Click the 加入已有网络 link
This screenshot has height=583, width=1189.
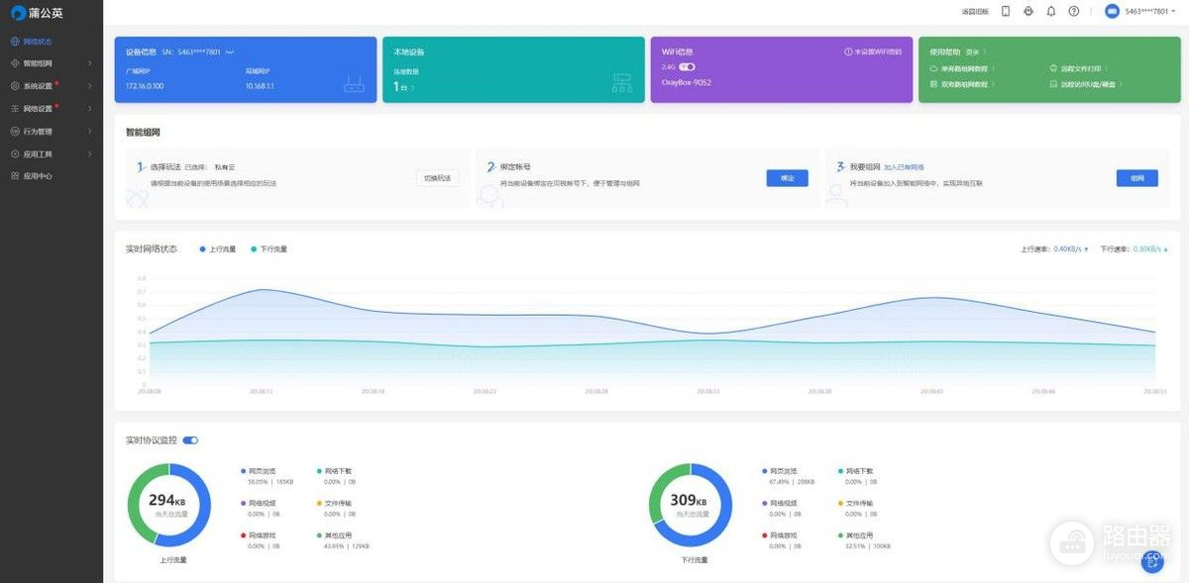[x=904, y=167]
